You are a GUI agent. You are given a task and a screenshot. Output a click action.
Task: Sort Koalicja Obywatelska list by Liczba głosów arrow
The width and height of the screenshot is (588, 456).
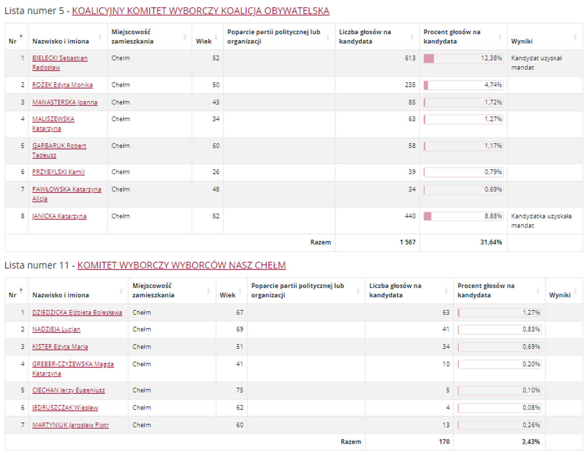pos(411,37)
